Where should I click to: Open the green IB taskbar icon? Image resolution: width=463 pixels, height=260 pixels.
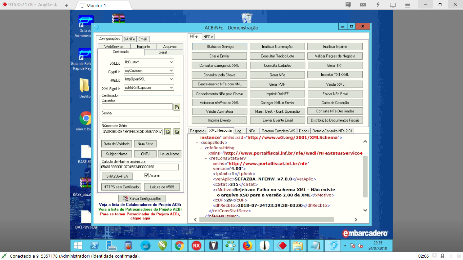pyautogui.click(x=230, y=245)
